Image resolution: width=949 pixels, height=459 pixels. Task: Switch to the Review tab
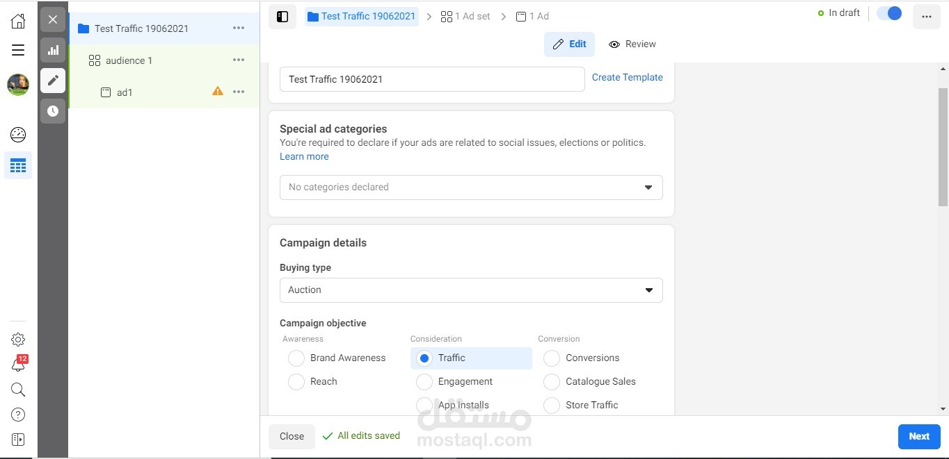(632, 44)
